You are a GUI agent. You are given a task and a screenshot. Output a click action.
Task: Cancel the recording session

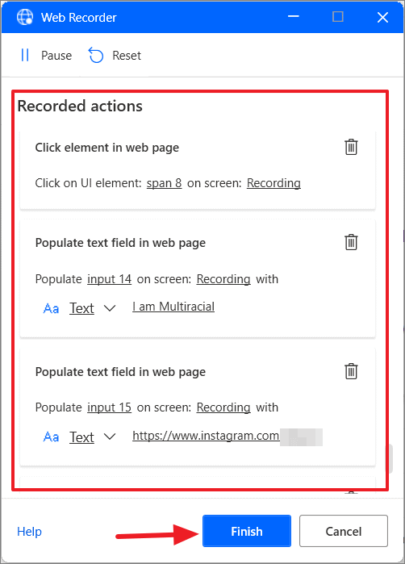pos(344,531)
